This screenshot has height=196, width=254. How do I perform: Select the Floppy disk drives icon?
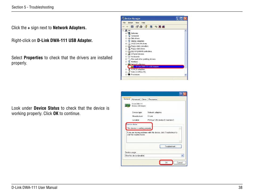(129, 49)
